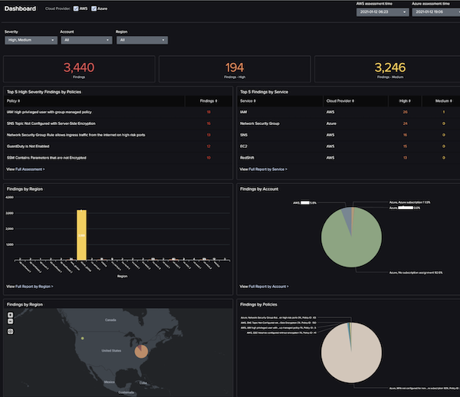Sort services table by Cloud Provider column
The image size is (460, 397).
pos(340,101)
